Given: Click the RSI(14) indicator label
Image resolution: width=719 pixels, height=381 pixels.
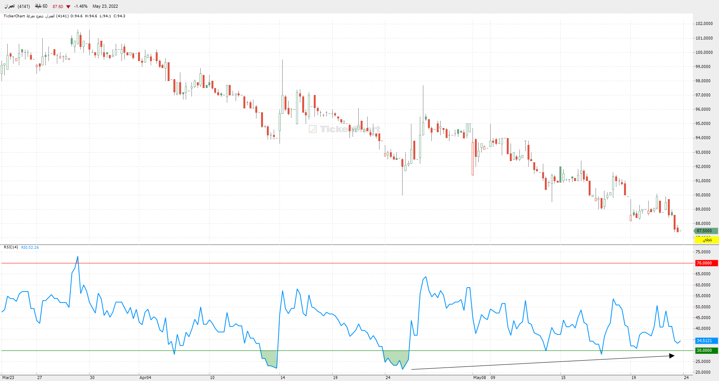Looking at the screenshot, I should pos(11,247).
